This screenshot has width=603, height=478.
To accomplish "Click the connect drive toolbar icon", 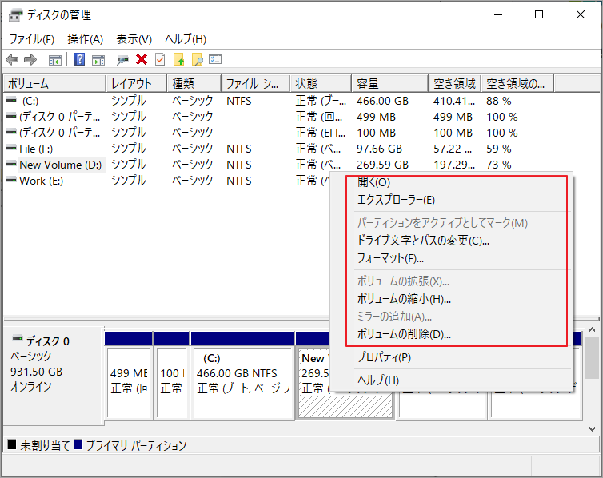I will coord(122,60).
